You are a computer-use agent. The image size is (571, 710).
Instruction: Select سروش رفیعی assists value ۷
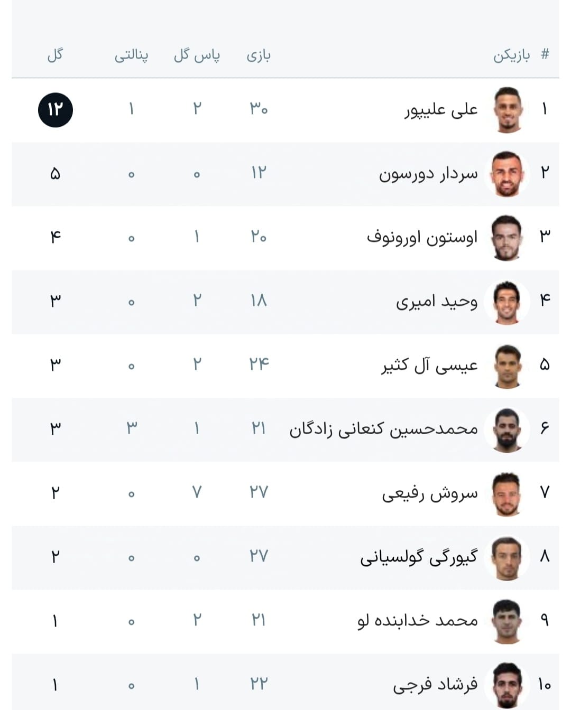click(197, 492)
